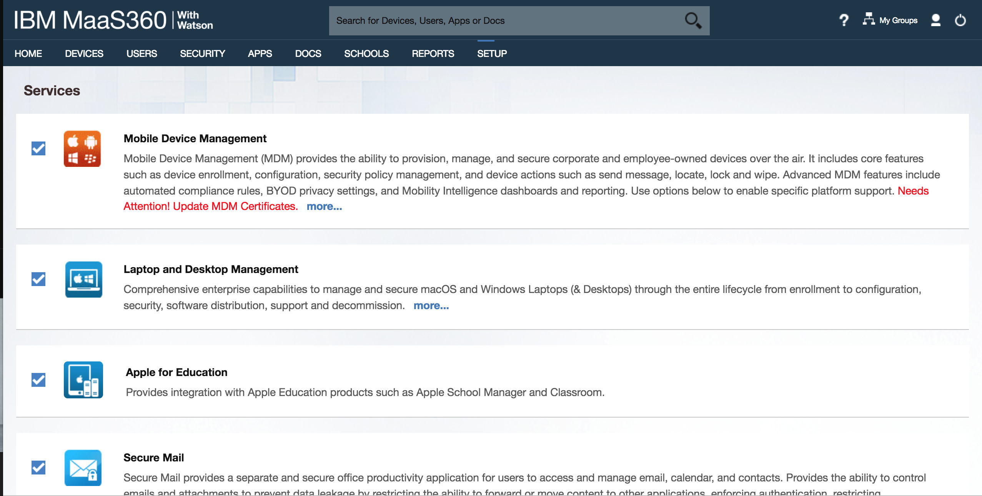Click the My Groups icon
This screenshot has width=982, height=496.
869,19
